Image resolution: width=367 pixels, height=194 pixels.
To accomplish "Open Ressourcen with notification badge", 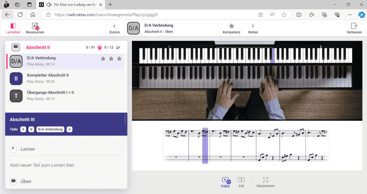I will [35, 26].
